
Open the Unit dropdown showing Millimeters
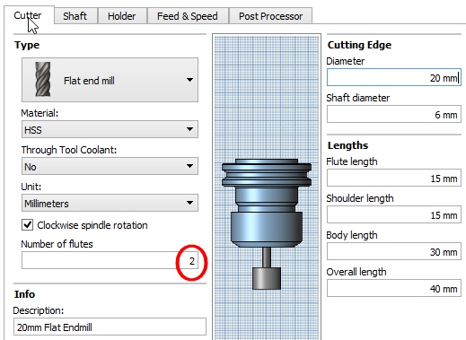(110, 203)
